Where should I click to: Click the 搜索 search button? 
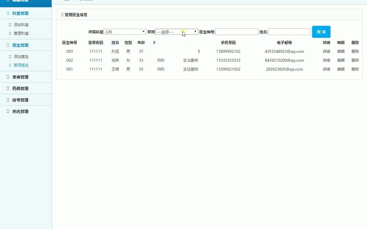[x=321, y=32]
